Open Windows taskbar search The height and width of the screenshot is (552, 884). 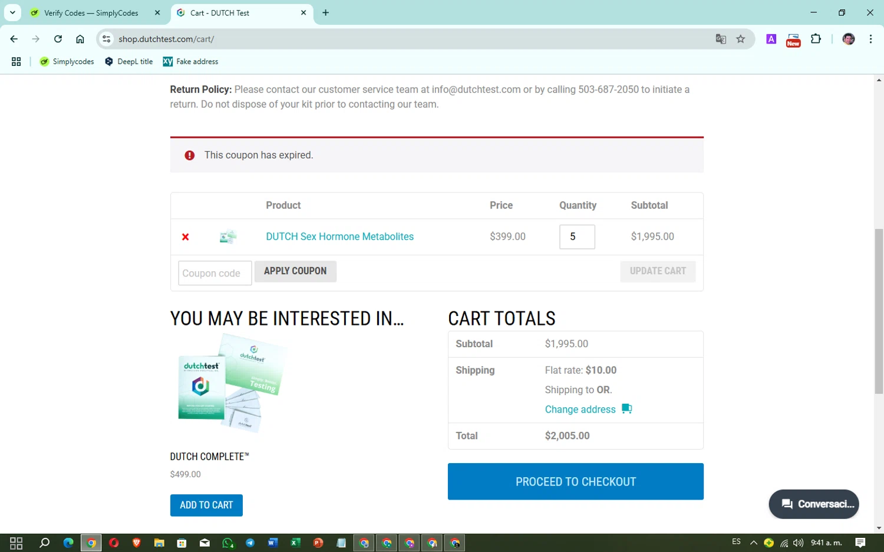(44, 543)
